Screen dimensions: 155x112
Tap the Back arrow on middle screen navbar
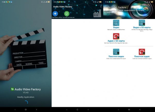click(x=88, y=109)
